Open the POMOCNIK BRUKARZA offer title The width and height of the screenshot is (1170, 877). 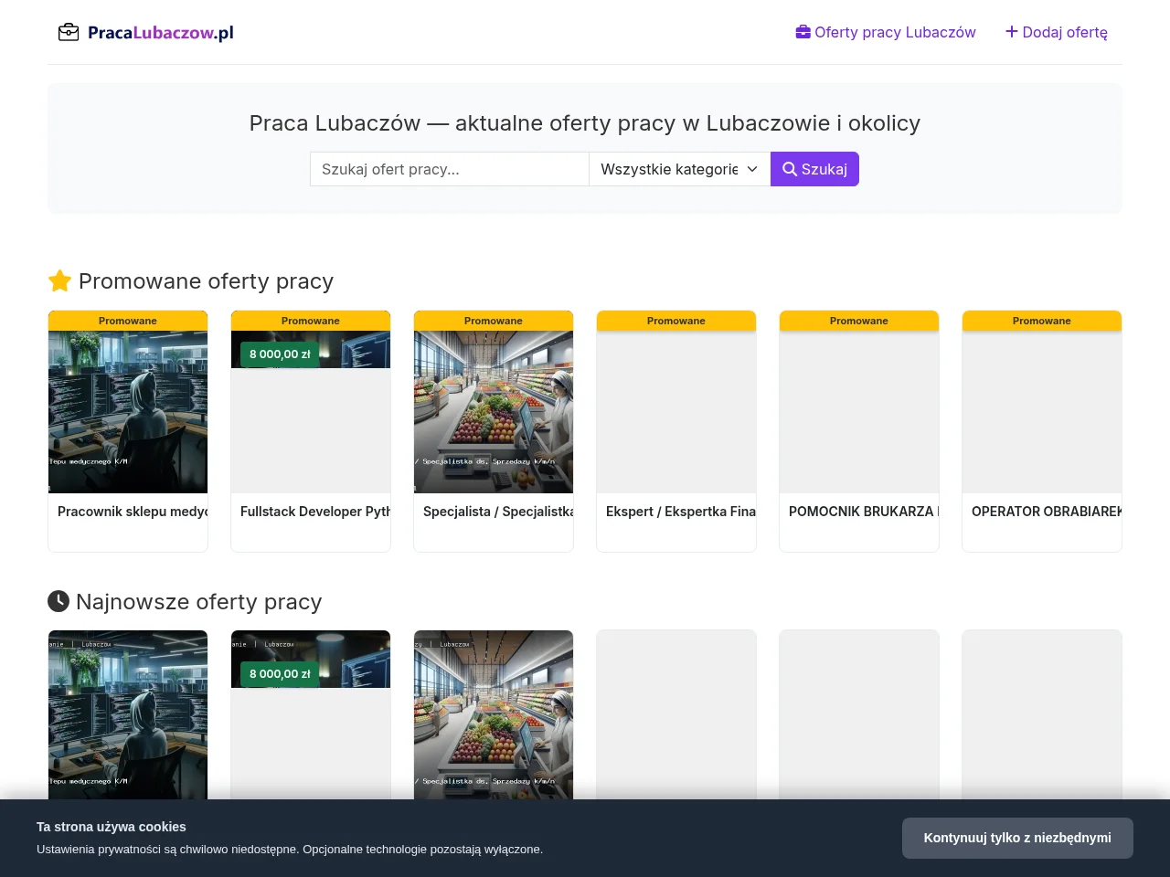coord(864,512)
